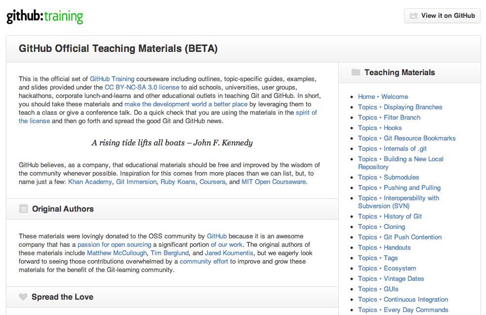This screenshot has width=486, height=315.
Task: View Topics • Pushing and Pulling
Action: coord(400,188)
